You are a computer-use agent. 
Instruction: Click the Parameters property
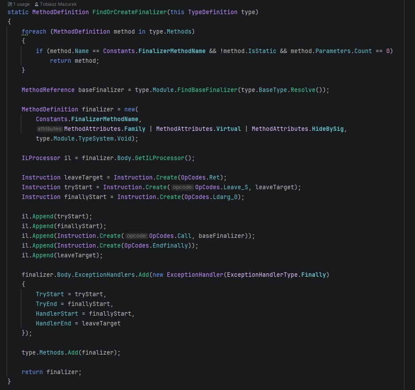pyautogui.click(x=333, y=51)
